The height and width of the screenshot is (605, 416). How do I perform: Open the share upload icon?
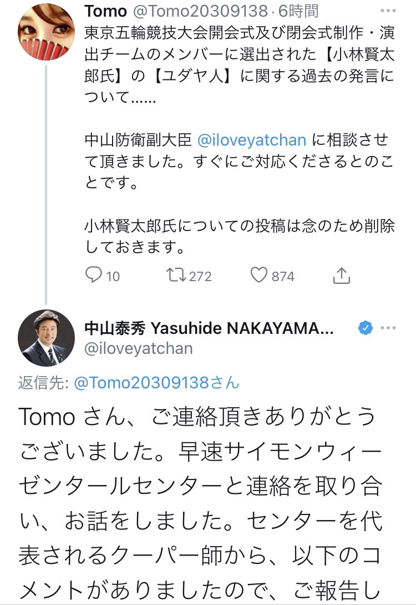point(341,276)
